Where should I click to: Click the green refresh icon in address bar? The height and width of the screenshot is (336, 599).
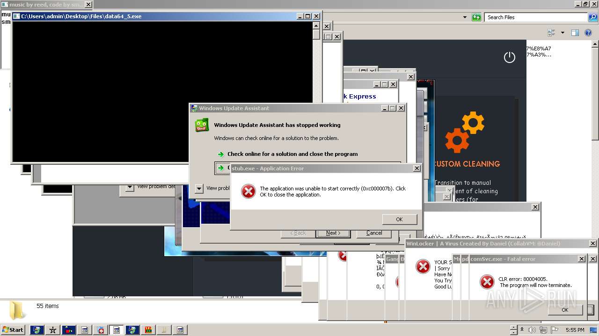click(476, 17)
